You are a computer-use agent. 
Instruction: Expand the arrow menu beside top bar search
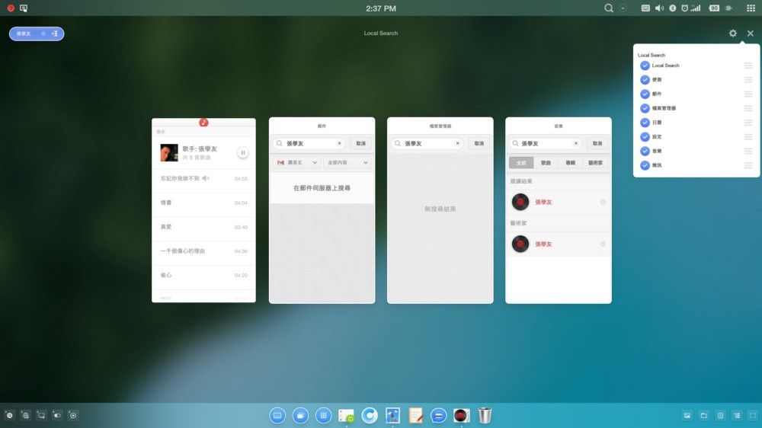pyautogui.click(x=623, y=8)
